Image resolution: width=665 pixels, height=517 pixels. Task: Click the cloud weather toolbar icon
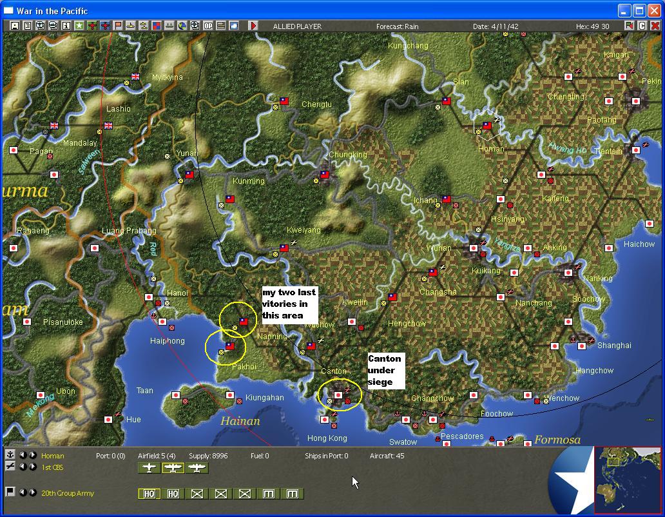pos(234,26)
